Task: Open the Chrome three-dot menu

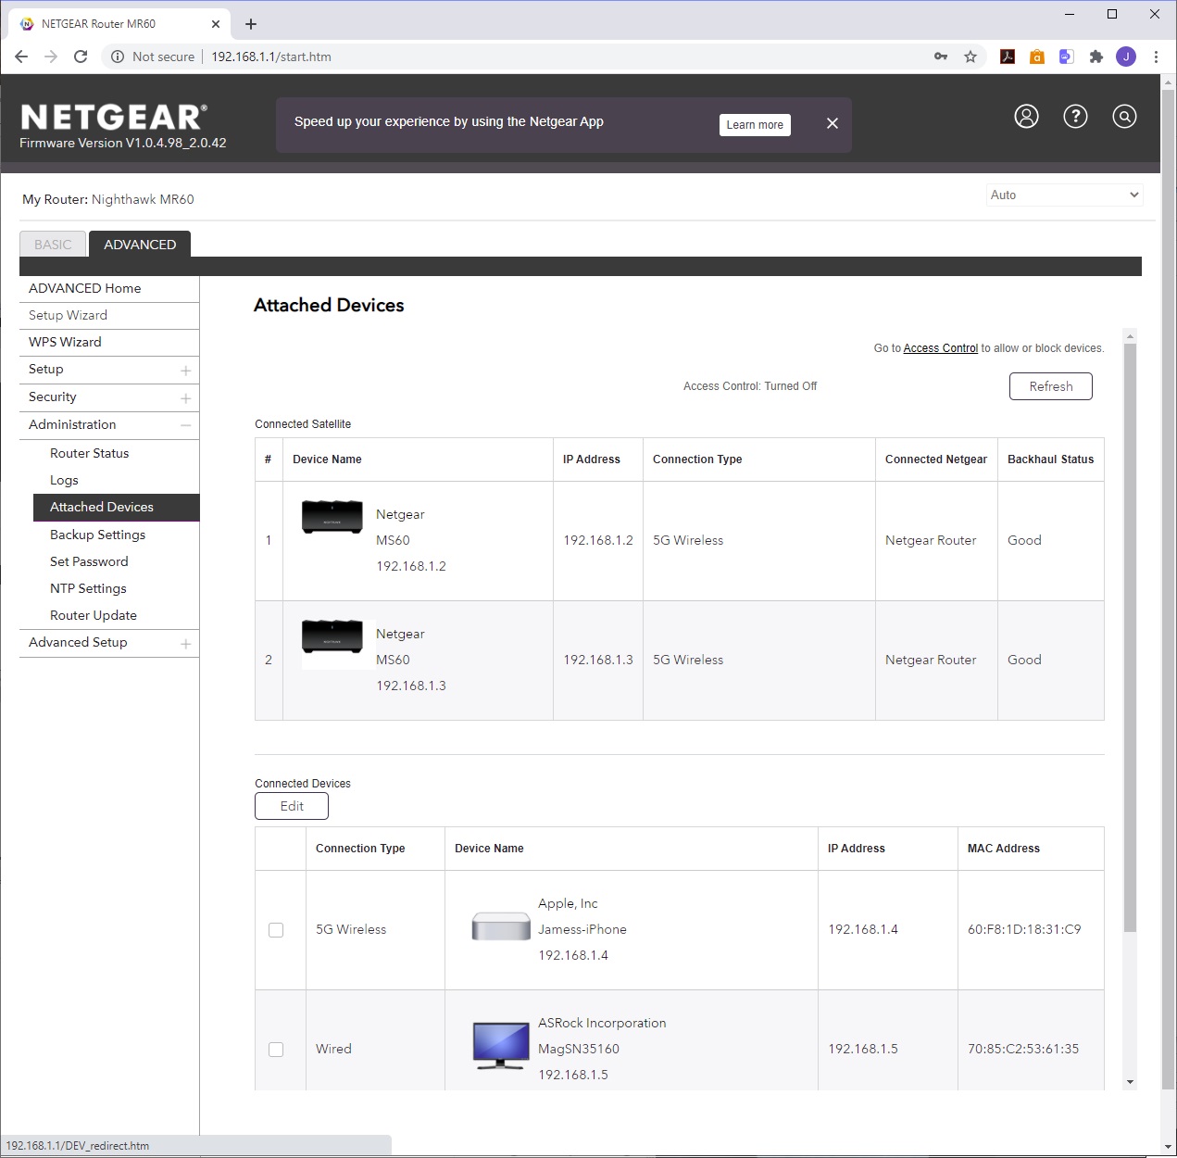Action: click(x=1156, y=57)
